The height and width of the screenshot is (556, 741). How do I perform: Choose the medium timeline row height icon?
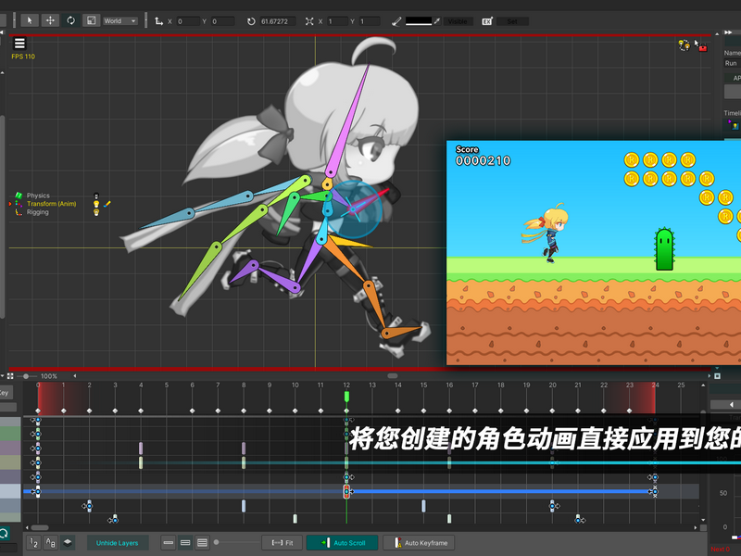[185, 543]
